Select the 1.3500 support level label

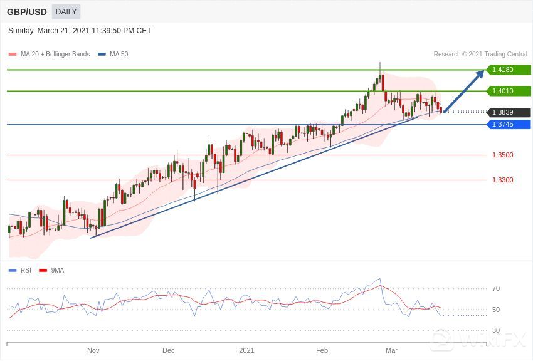502,155
